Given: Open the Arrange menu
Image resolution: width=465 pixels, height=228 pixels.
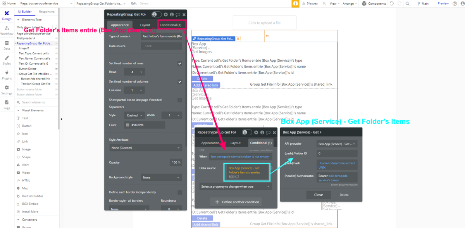Looking at the screenshot, I should pyautogui.click(x=350, y=3).
